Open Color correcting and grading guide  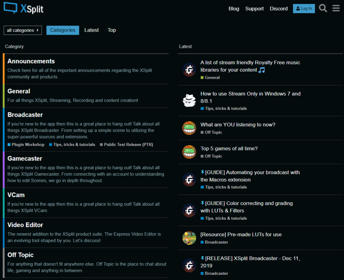[247, 207]
